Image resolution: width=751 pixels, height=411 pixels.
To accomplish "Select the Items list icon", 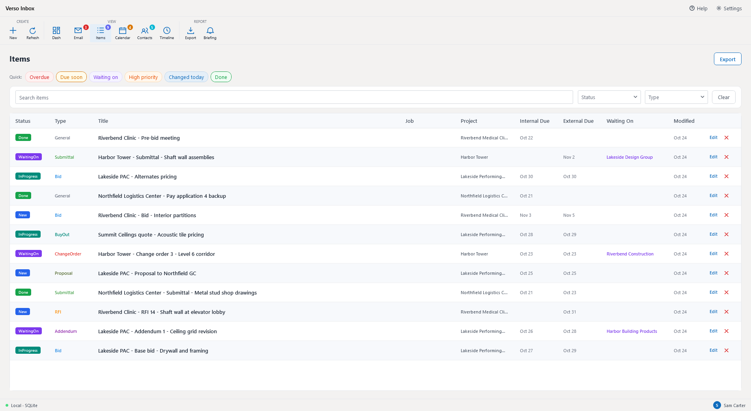I will tap(101, 30).
